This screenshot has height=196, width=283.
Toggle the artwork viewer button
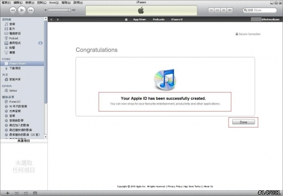(x=35, y=193)
